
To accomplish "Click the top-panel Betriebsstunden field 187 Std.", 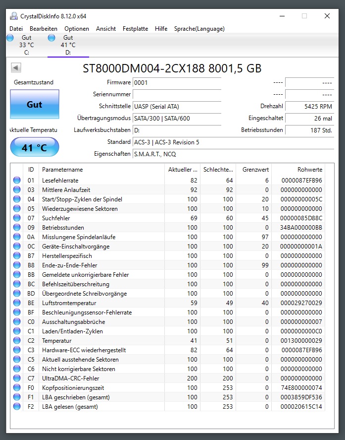I will [x=309, y=130].
